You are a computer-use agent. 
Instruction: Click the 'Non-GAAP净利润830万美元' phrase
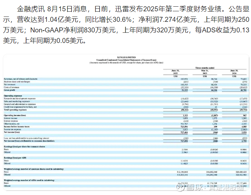tap(73, 30)
